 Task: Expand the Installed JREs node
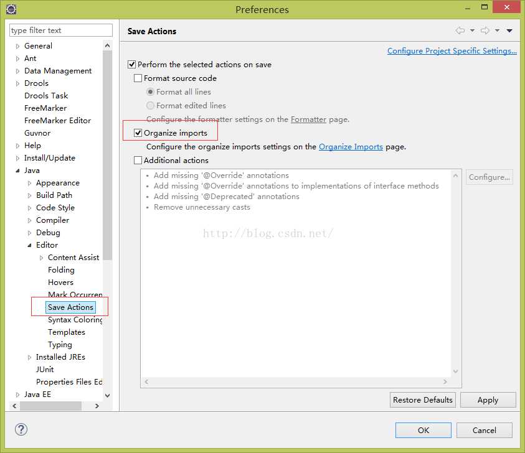[29, 357]
